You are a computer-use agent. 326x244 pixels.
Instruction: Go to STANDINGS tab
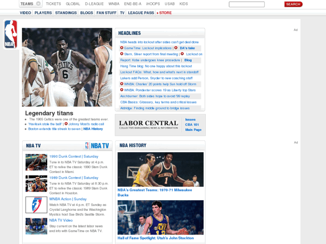(x=66, y=13)
